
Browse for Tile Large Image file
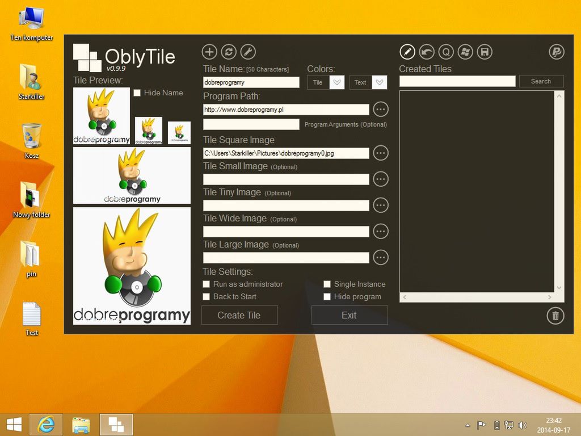(x=381, y=257)
